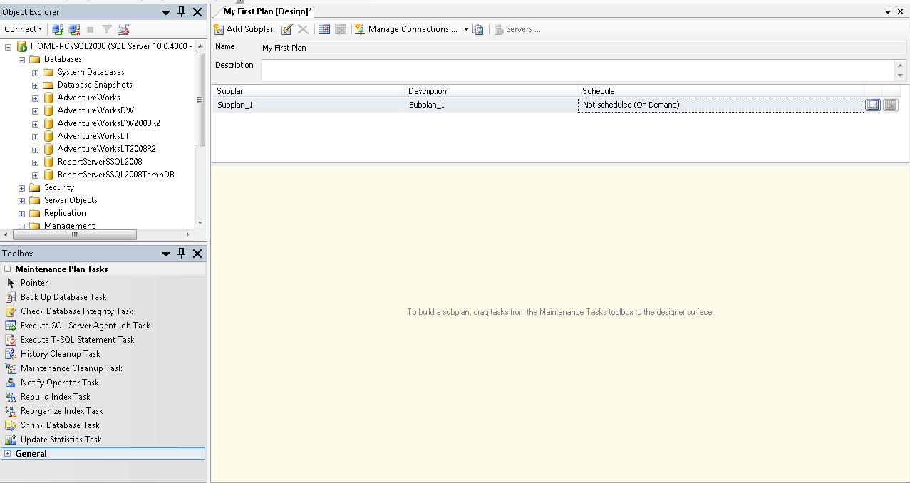Click the Servers button on the toolbar
The height and width of the screenshot is (483, 910).
[x=517, y=29]
